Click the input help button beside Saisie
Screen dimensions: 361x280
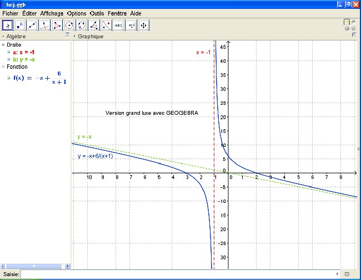(347, 274)
